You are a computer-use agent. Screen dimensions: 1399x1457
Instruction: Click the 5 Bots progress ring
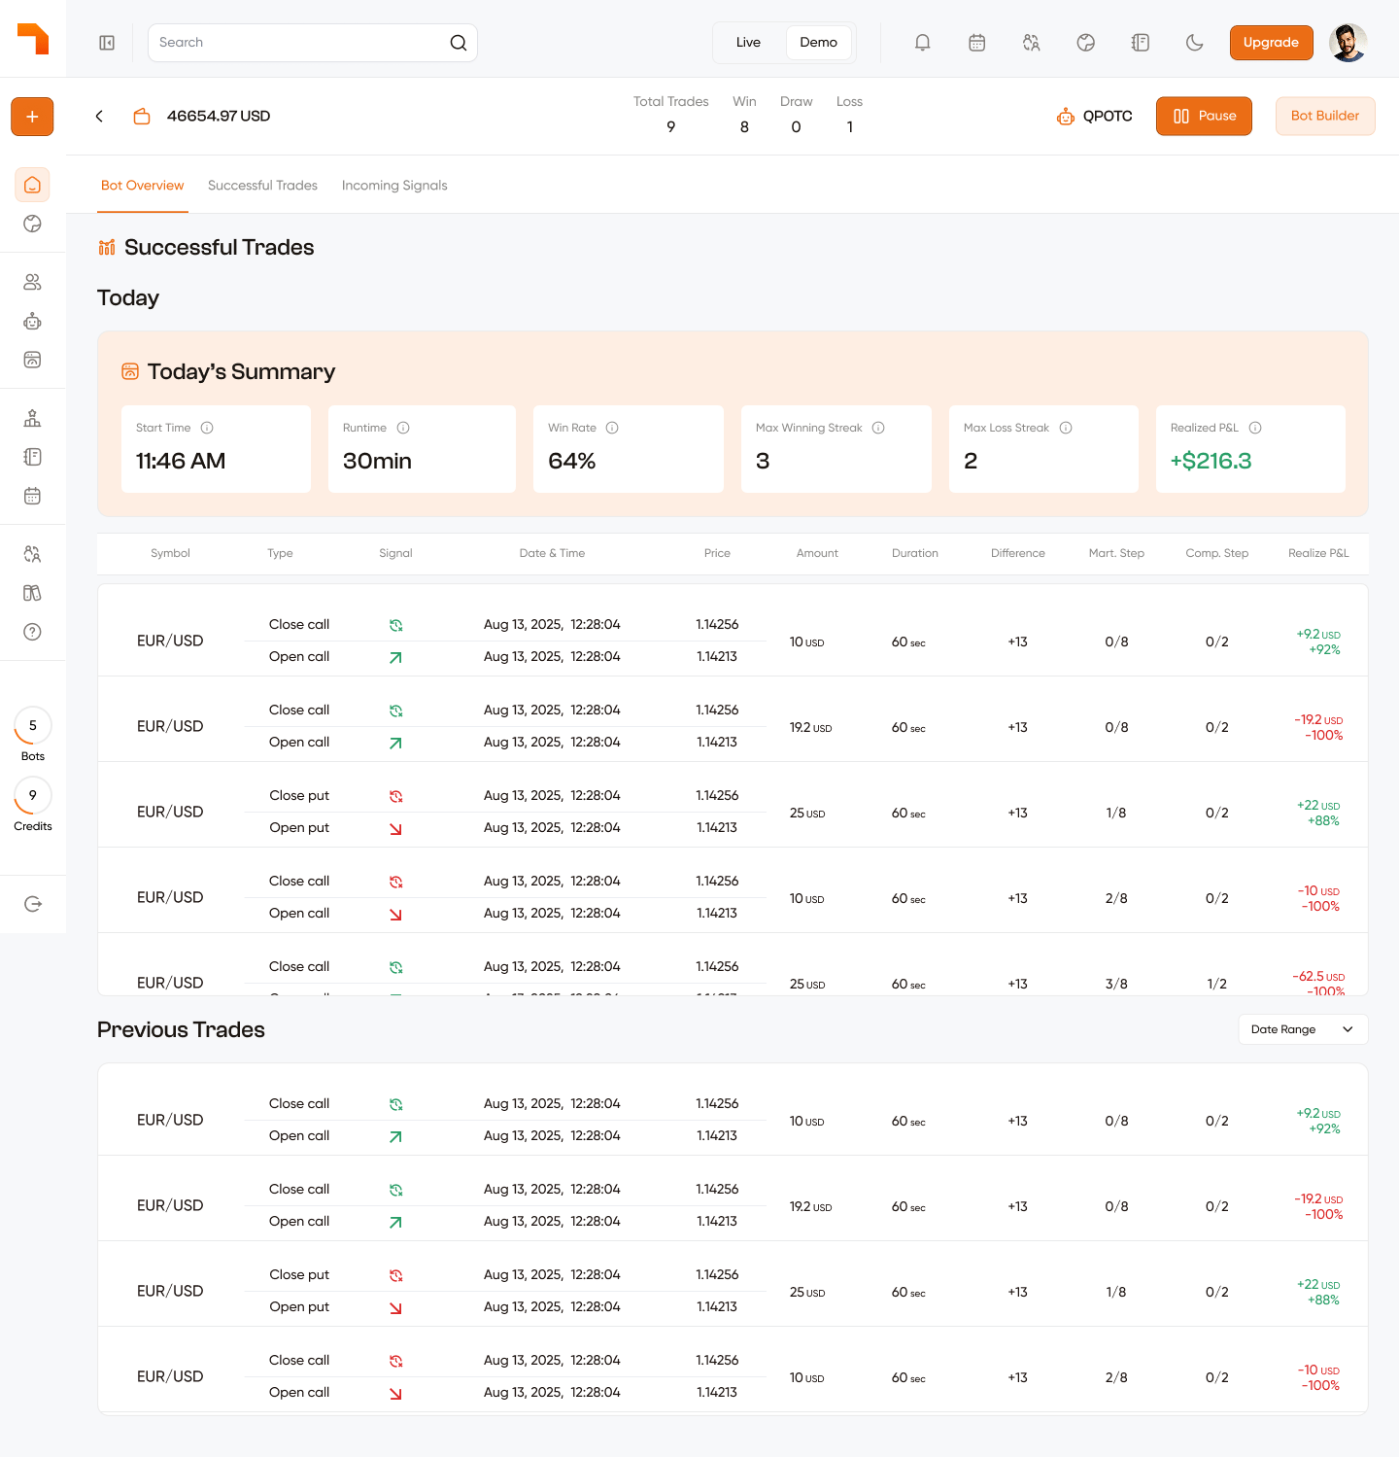point(33,726)
